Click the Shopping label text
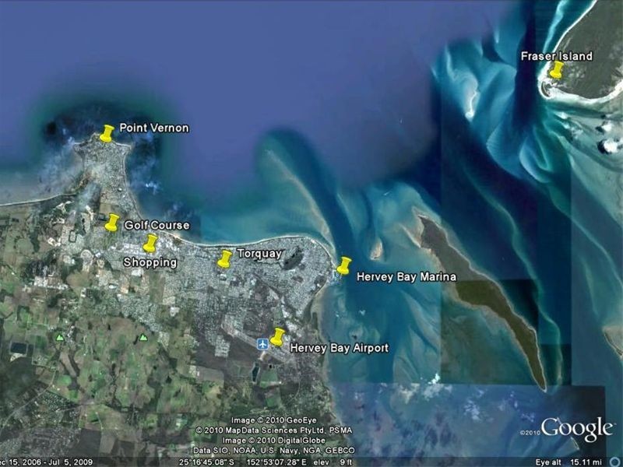 click(152, 262)
